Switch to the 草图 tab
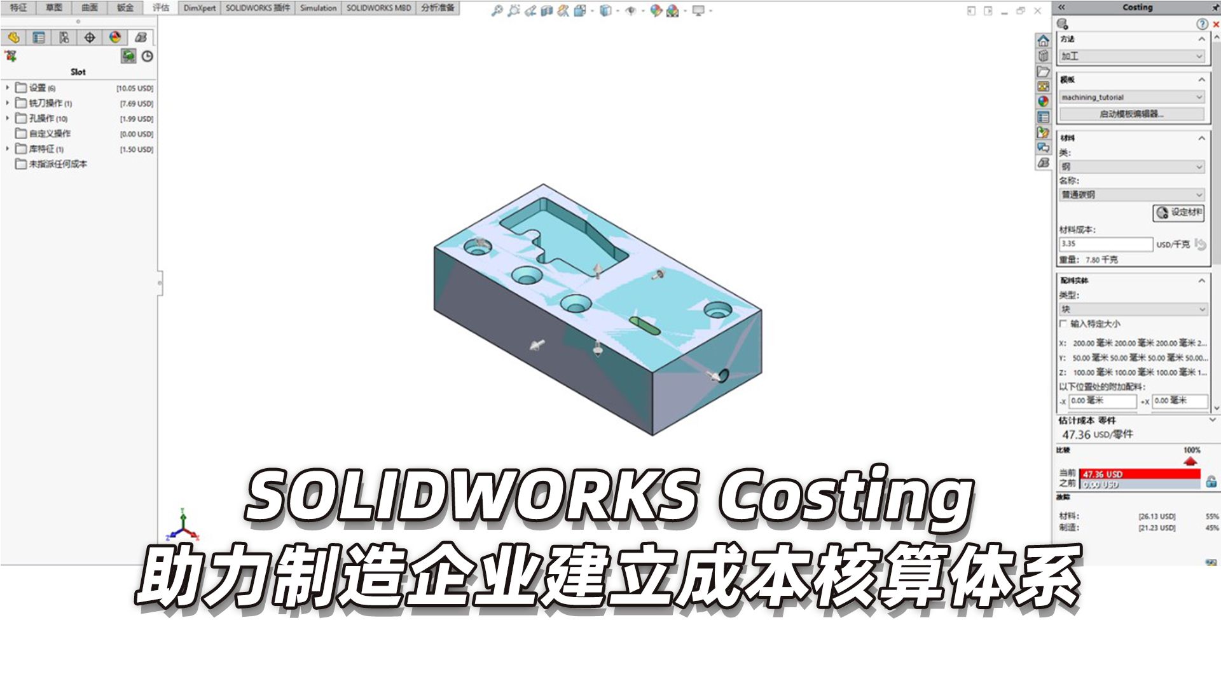 pos(54,8)
